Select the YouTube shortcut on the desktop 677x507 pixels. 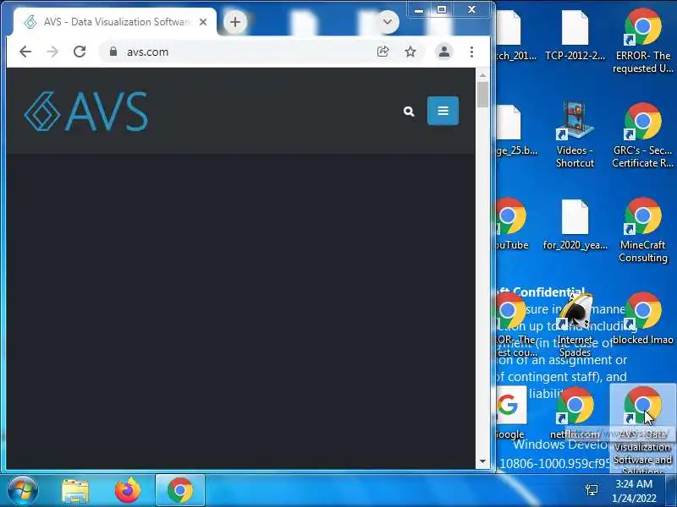[512, 224]
